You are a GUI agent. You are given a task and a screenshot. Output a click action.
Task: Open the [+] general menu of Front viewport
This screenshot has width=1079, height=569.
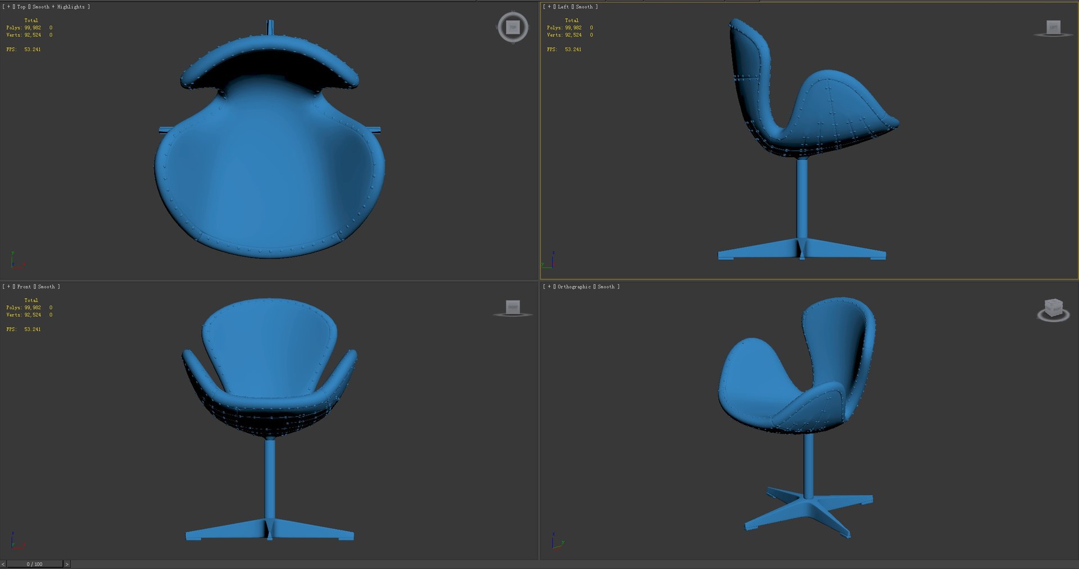tap(8, 287)
